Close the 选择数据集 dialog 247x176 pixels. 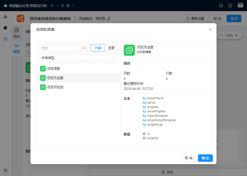click(x=210, y=30)
